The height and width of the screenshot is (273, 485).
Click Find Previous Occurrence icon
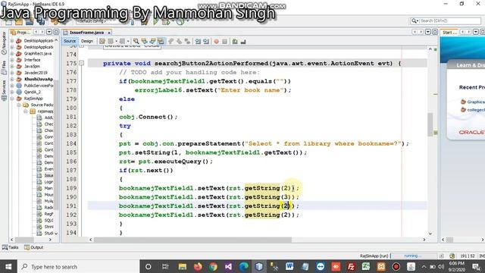coord(144,41)
